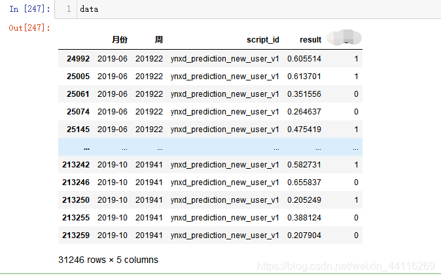
Task: Select row index 213242
Action: point(76,165)
